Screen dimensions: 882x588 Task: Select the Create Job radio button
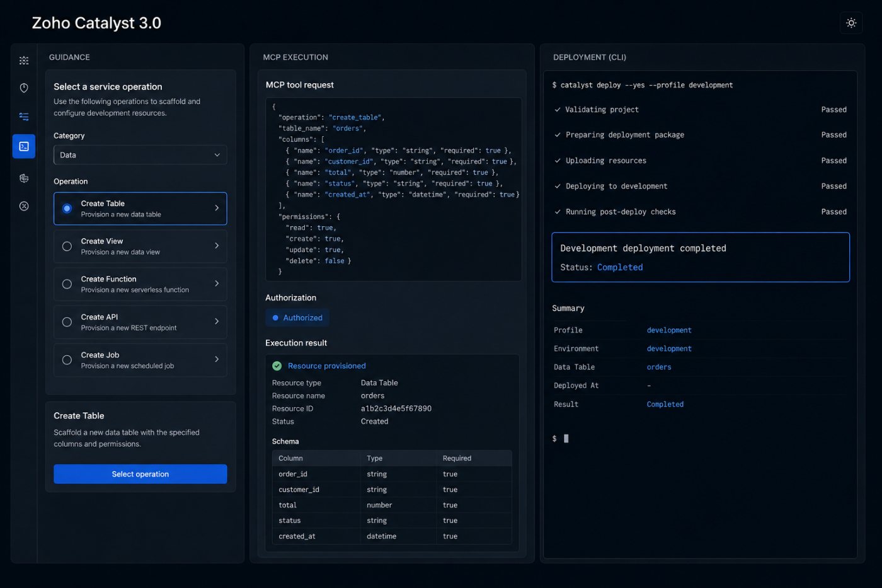coord(67,360)
